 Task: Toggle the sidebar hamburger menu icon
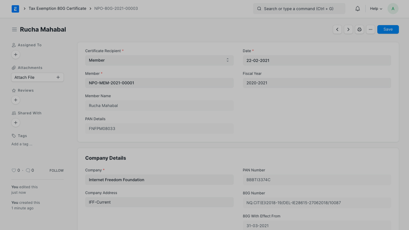[14, 30]
